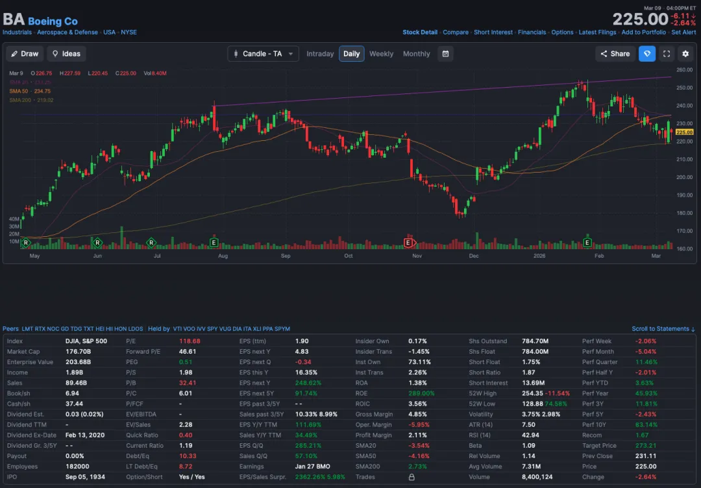Open ETF holder VTI
The width and height of the screenshot is (701, 488).
pos(177,329)
